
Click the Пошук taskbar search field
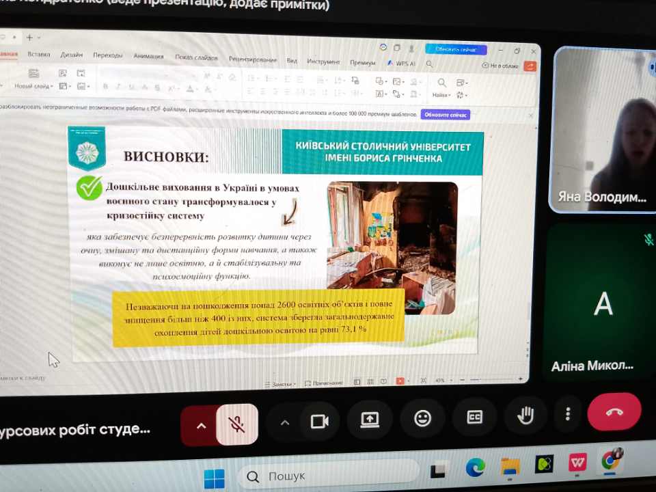[329, 476]
